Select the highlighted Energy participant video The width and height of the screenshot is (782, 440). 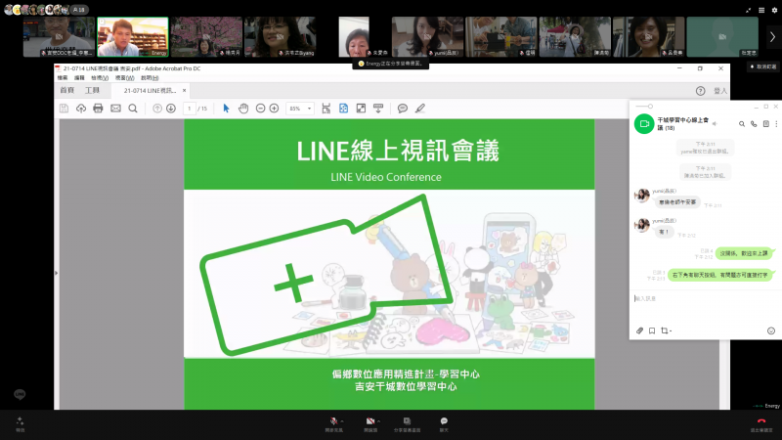tap(133, 37)
